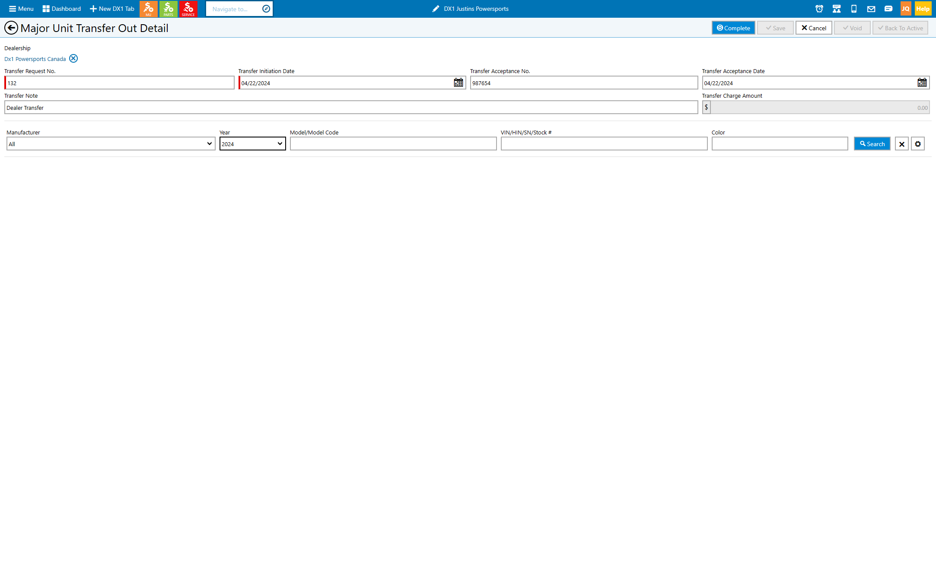Remove Dx1 Powersports Canada dealership

[73, 58]
